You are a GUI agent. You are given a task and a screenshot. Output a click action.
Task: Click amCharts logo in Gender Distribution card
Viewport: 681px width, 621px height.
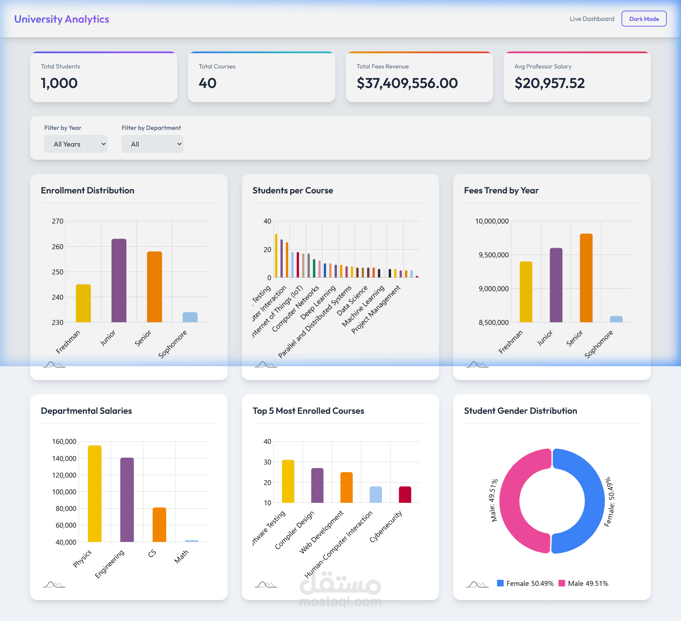[477, 584]
